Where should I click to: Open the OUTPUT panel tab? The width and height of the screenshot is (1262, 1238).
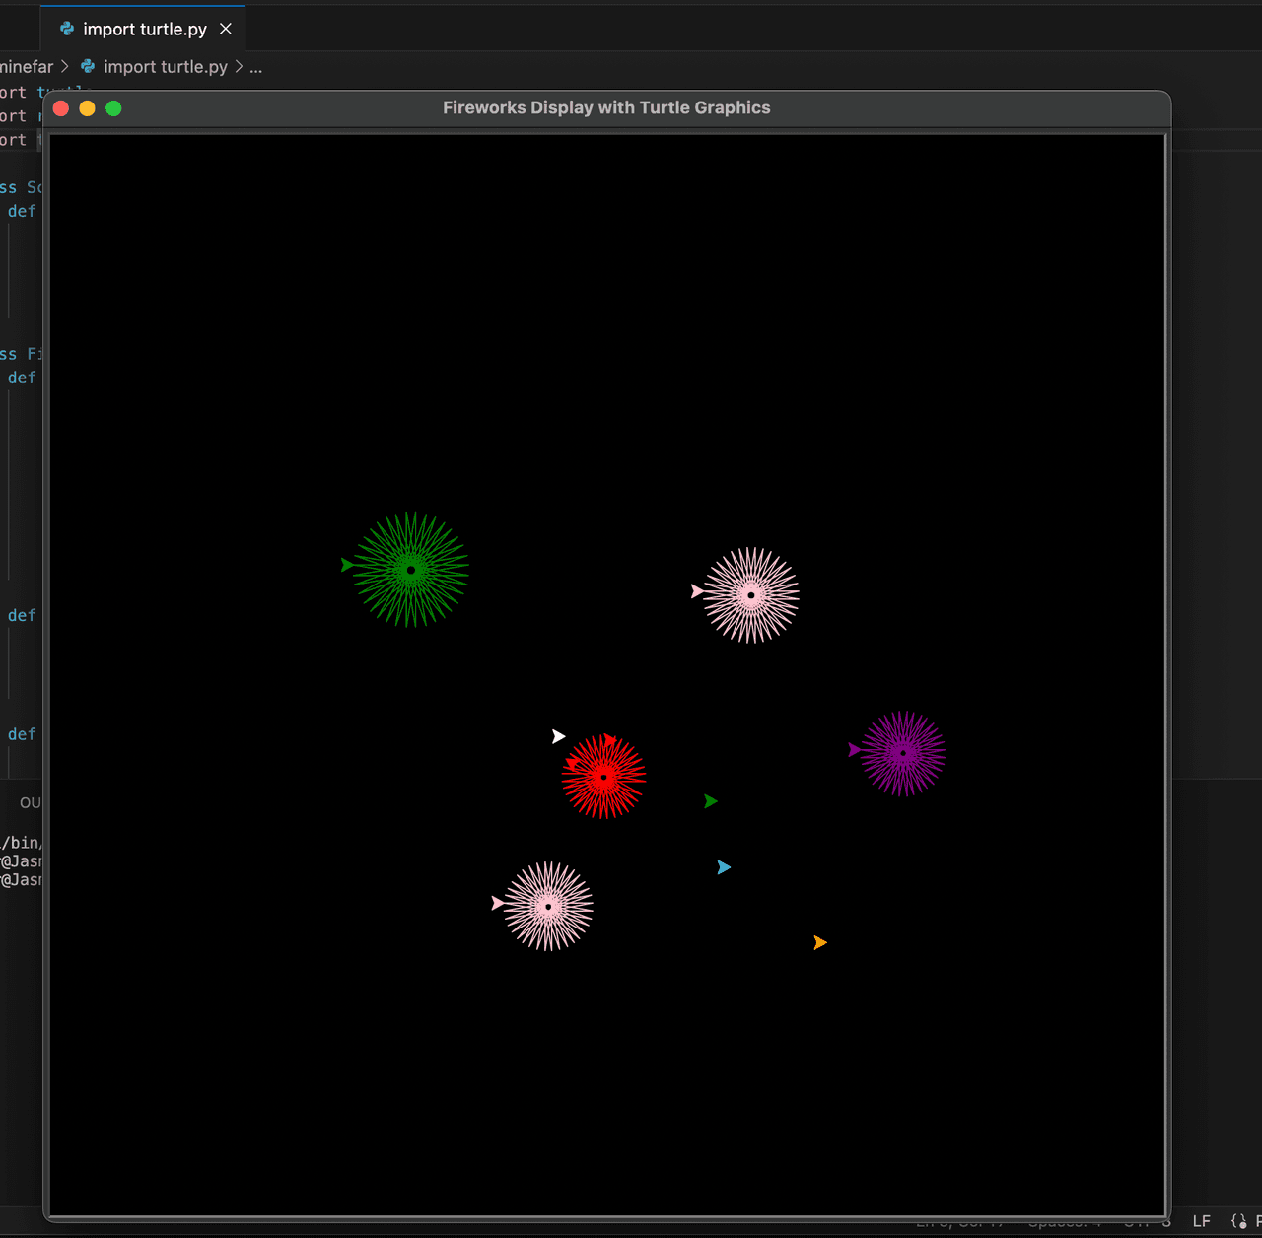tap(31, 802)
